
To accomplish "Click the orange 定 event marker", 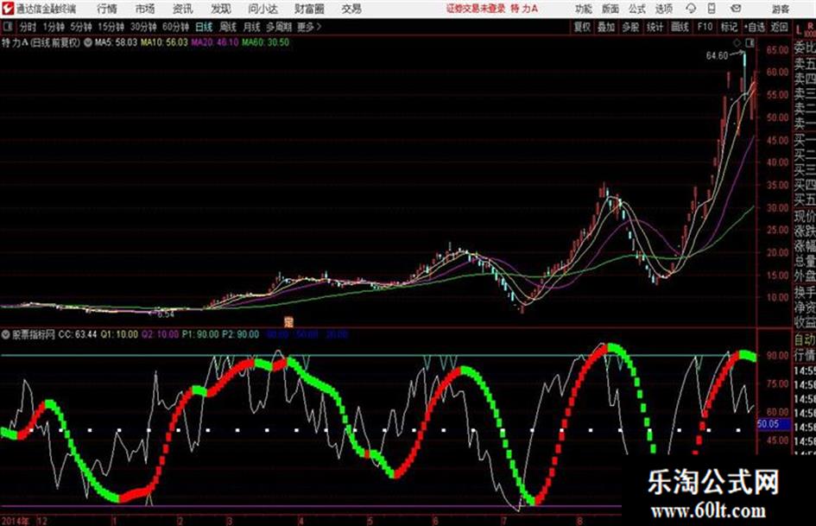I will point(288,321).
